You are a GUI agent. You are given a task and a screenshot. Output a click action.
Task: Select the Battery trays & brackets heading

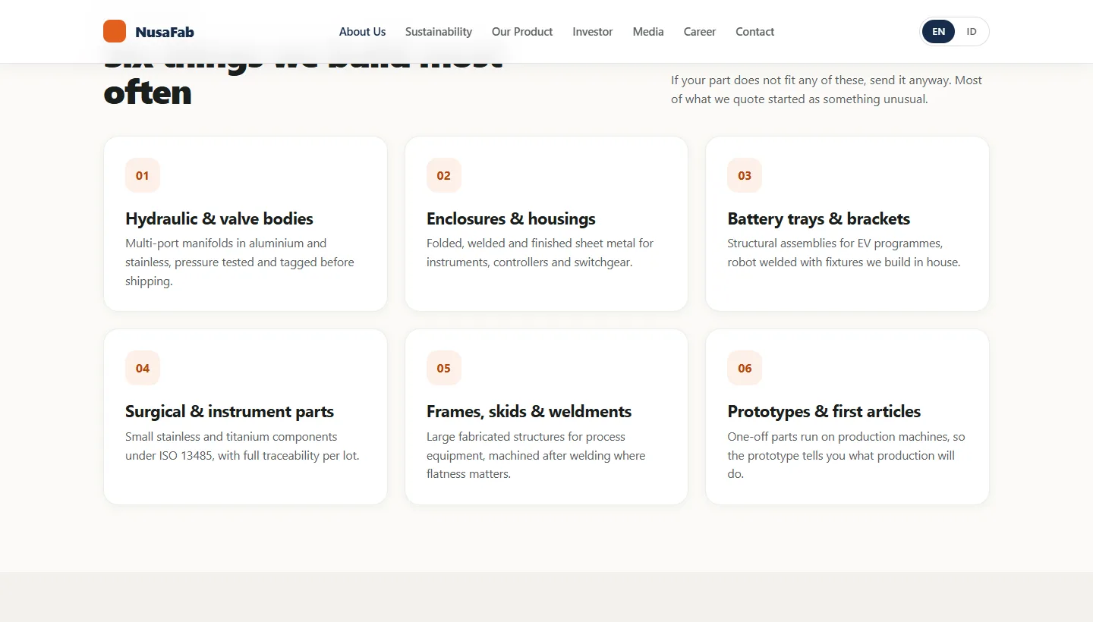[x=819, y=218]
